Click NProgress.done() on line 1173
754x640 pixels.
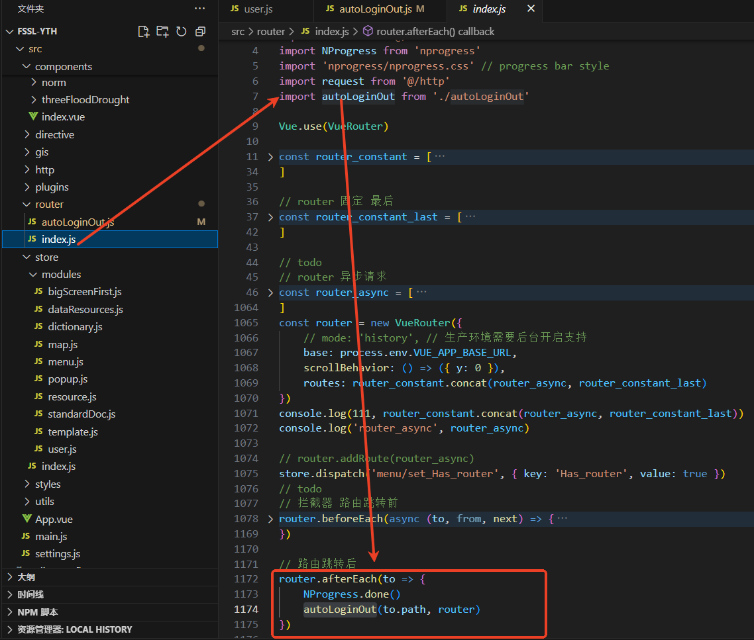pos(352,594)
